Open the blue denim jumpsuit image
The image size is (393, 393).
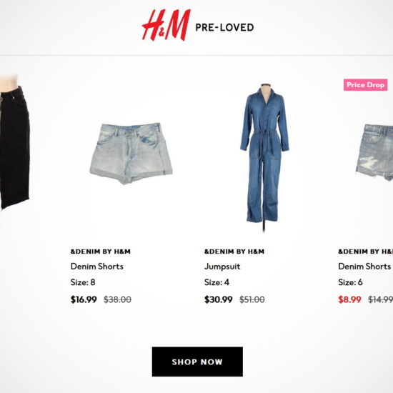(x=264, y=157)
